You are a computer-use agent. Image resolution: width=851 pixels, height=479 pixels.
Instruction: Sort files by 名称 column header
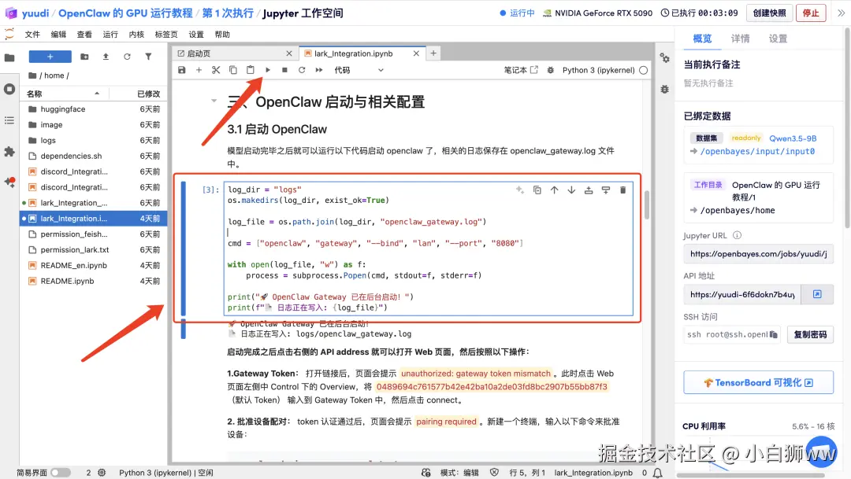65,94
